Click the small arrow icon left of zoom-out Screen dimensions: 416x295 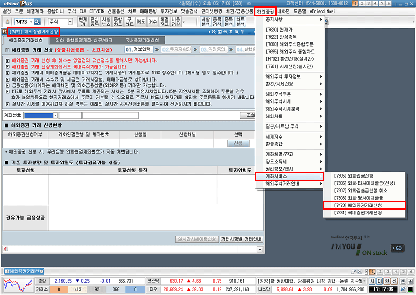click(x=210, y=32)
